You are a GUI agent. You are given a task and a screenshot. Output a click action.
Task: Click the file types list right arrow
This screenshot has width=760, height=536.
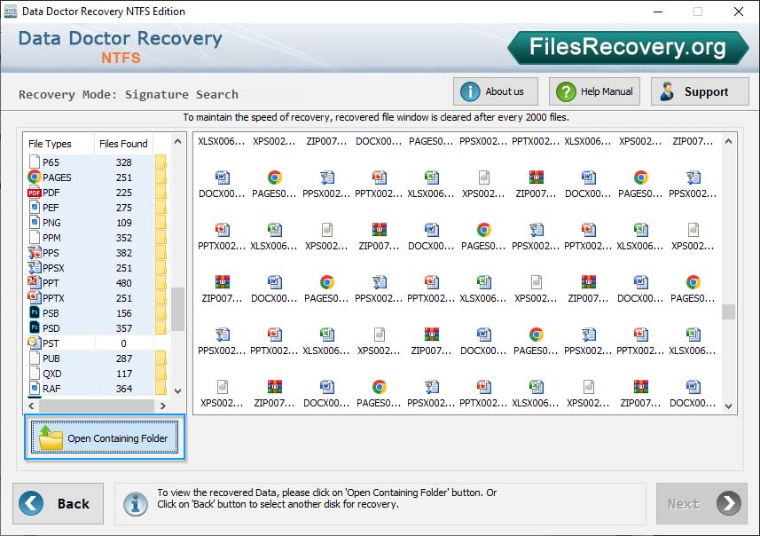point(163,406)
